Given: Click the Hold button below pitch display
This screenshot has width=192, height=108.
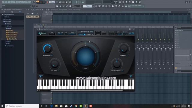Looking at the screenshot, I should point(85,69).
